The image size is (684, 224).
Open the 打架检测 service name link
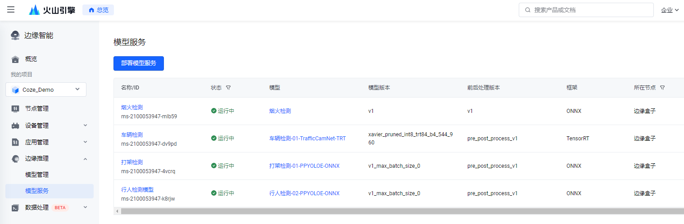132,162
